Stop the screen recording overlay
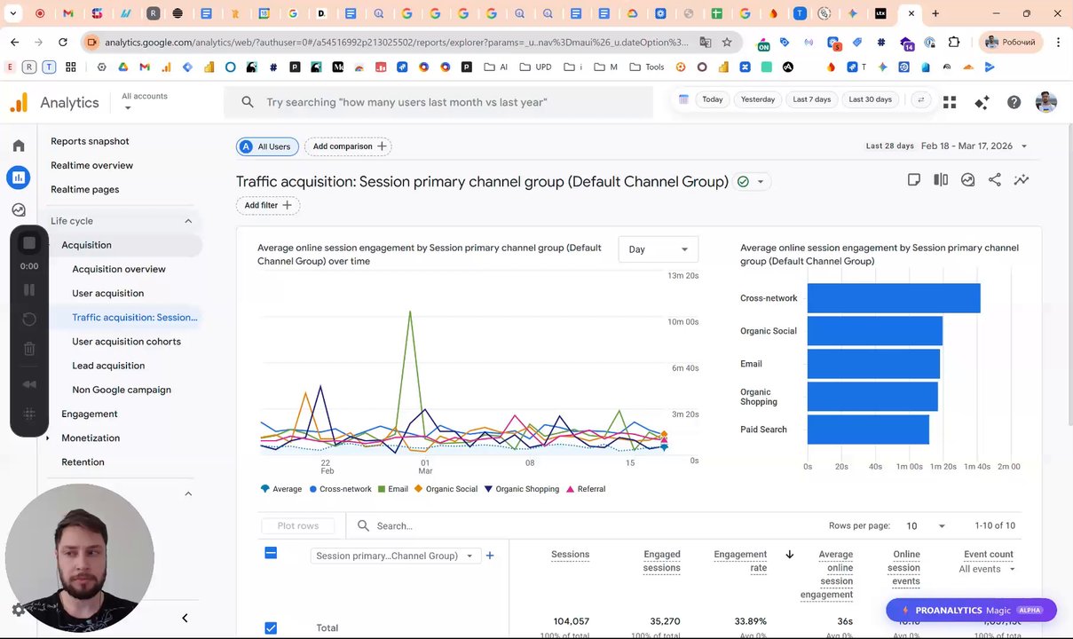 tap(29, 243)
